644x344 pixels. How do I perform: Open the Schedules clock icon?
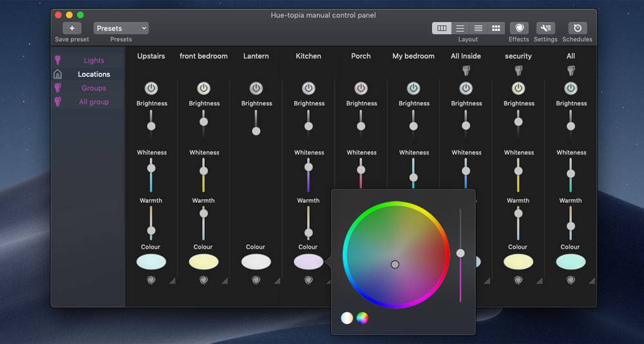(x=578, y=28)
